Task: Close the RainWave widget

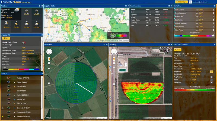Action: 215,6
